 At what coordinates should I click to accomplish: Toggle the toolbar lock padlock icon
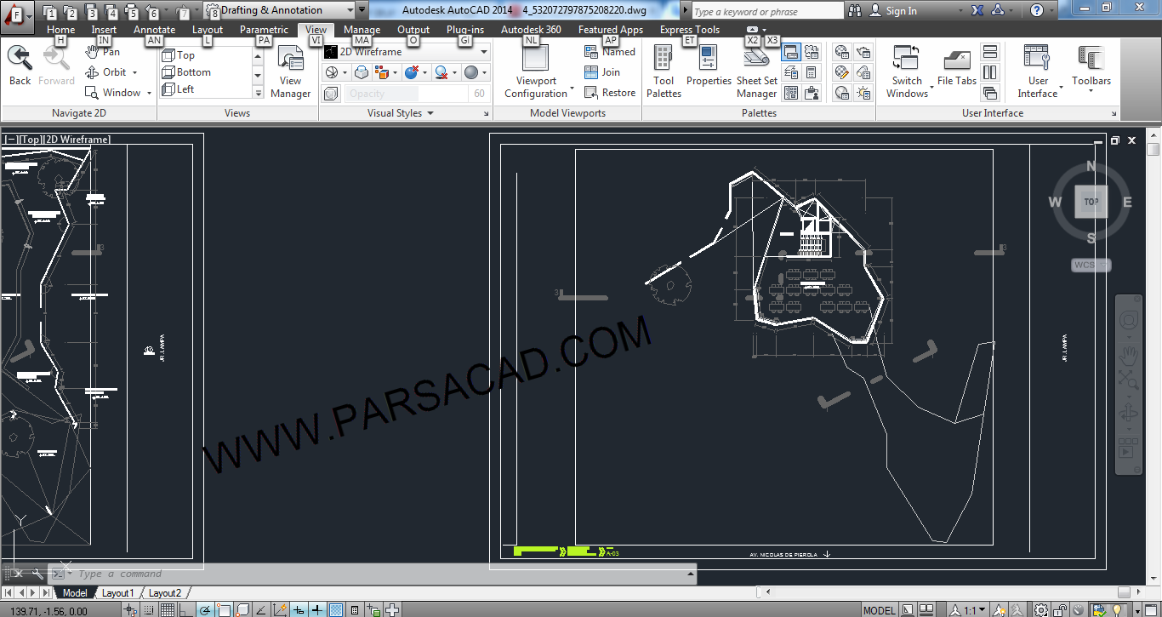click(1061, 609)
